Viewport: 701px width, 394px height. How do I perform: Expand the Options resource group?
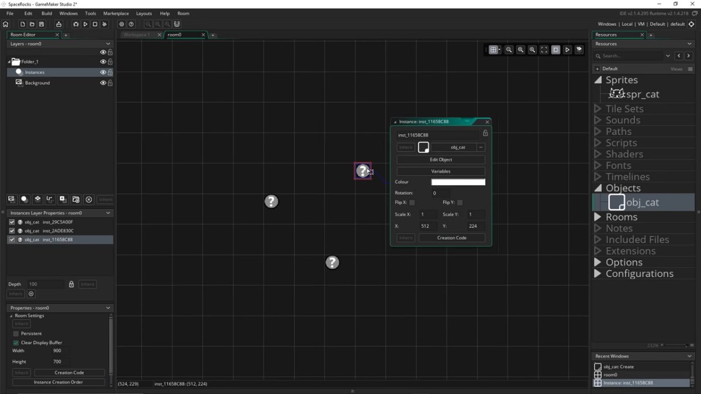598,262
